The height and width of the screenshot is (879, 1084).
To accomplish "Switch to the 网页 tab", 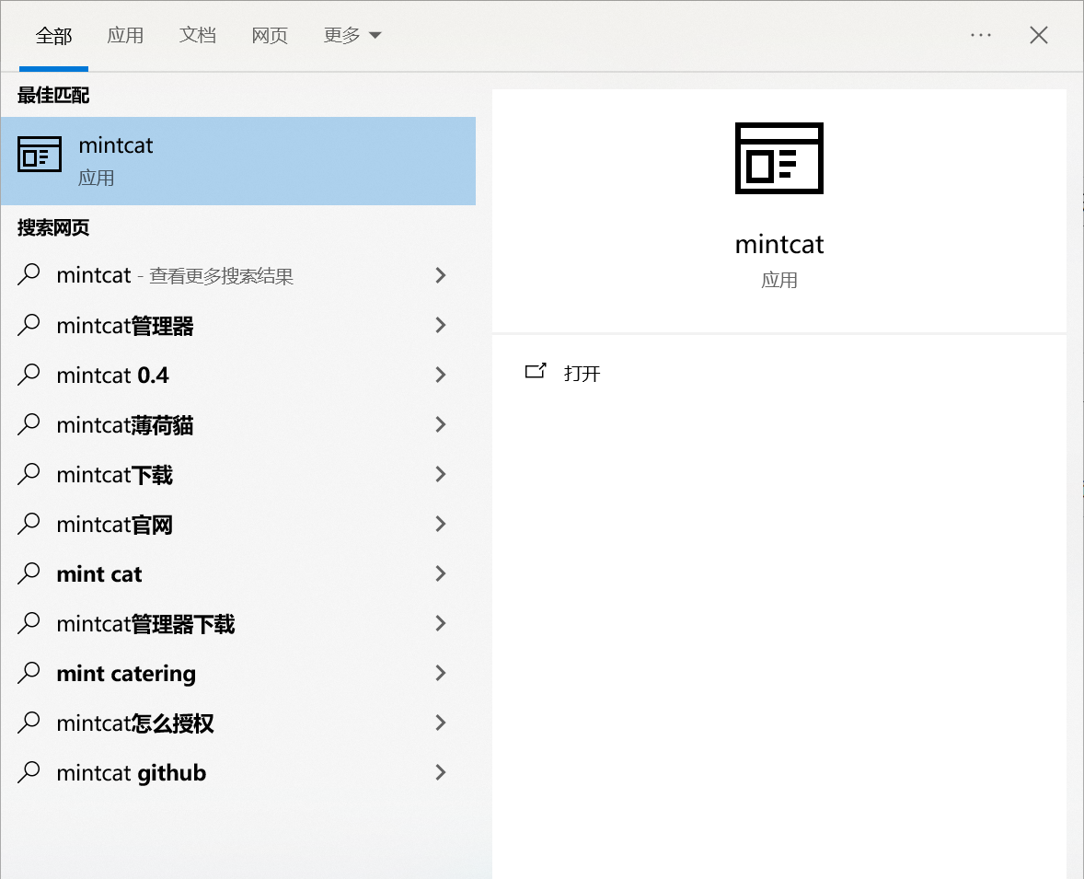I will [270, 35].
